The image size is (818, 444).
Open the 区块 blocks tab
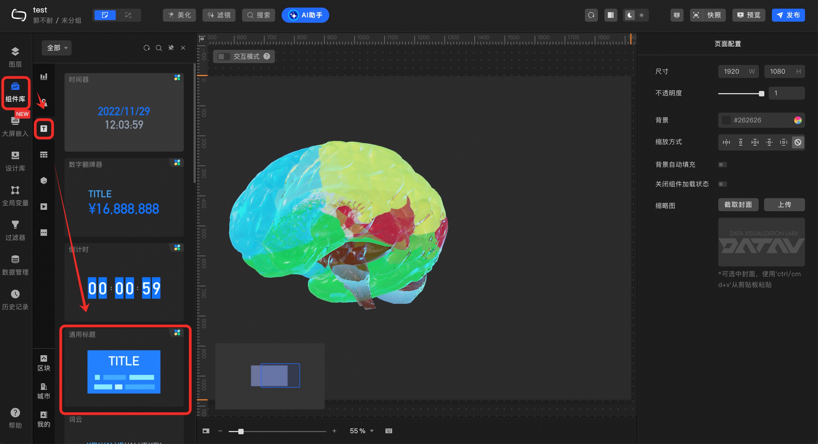click(44, 363)
